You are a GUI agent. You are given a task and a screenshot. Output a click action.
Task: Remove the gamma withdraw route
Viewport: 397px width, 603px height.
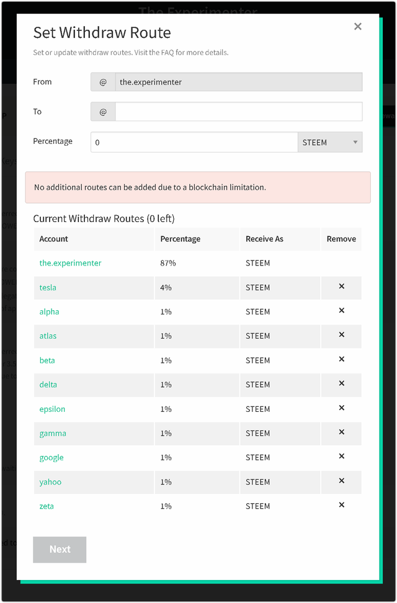coord(341,432)
